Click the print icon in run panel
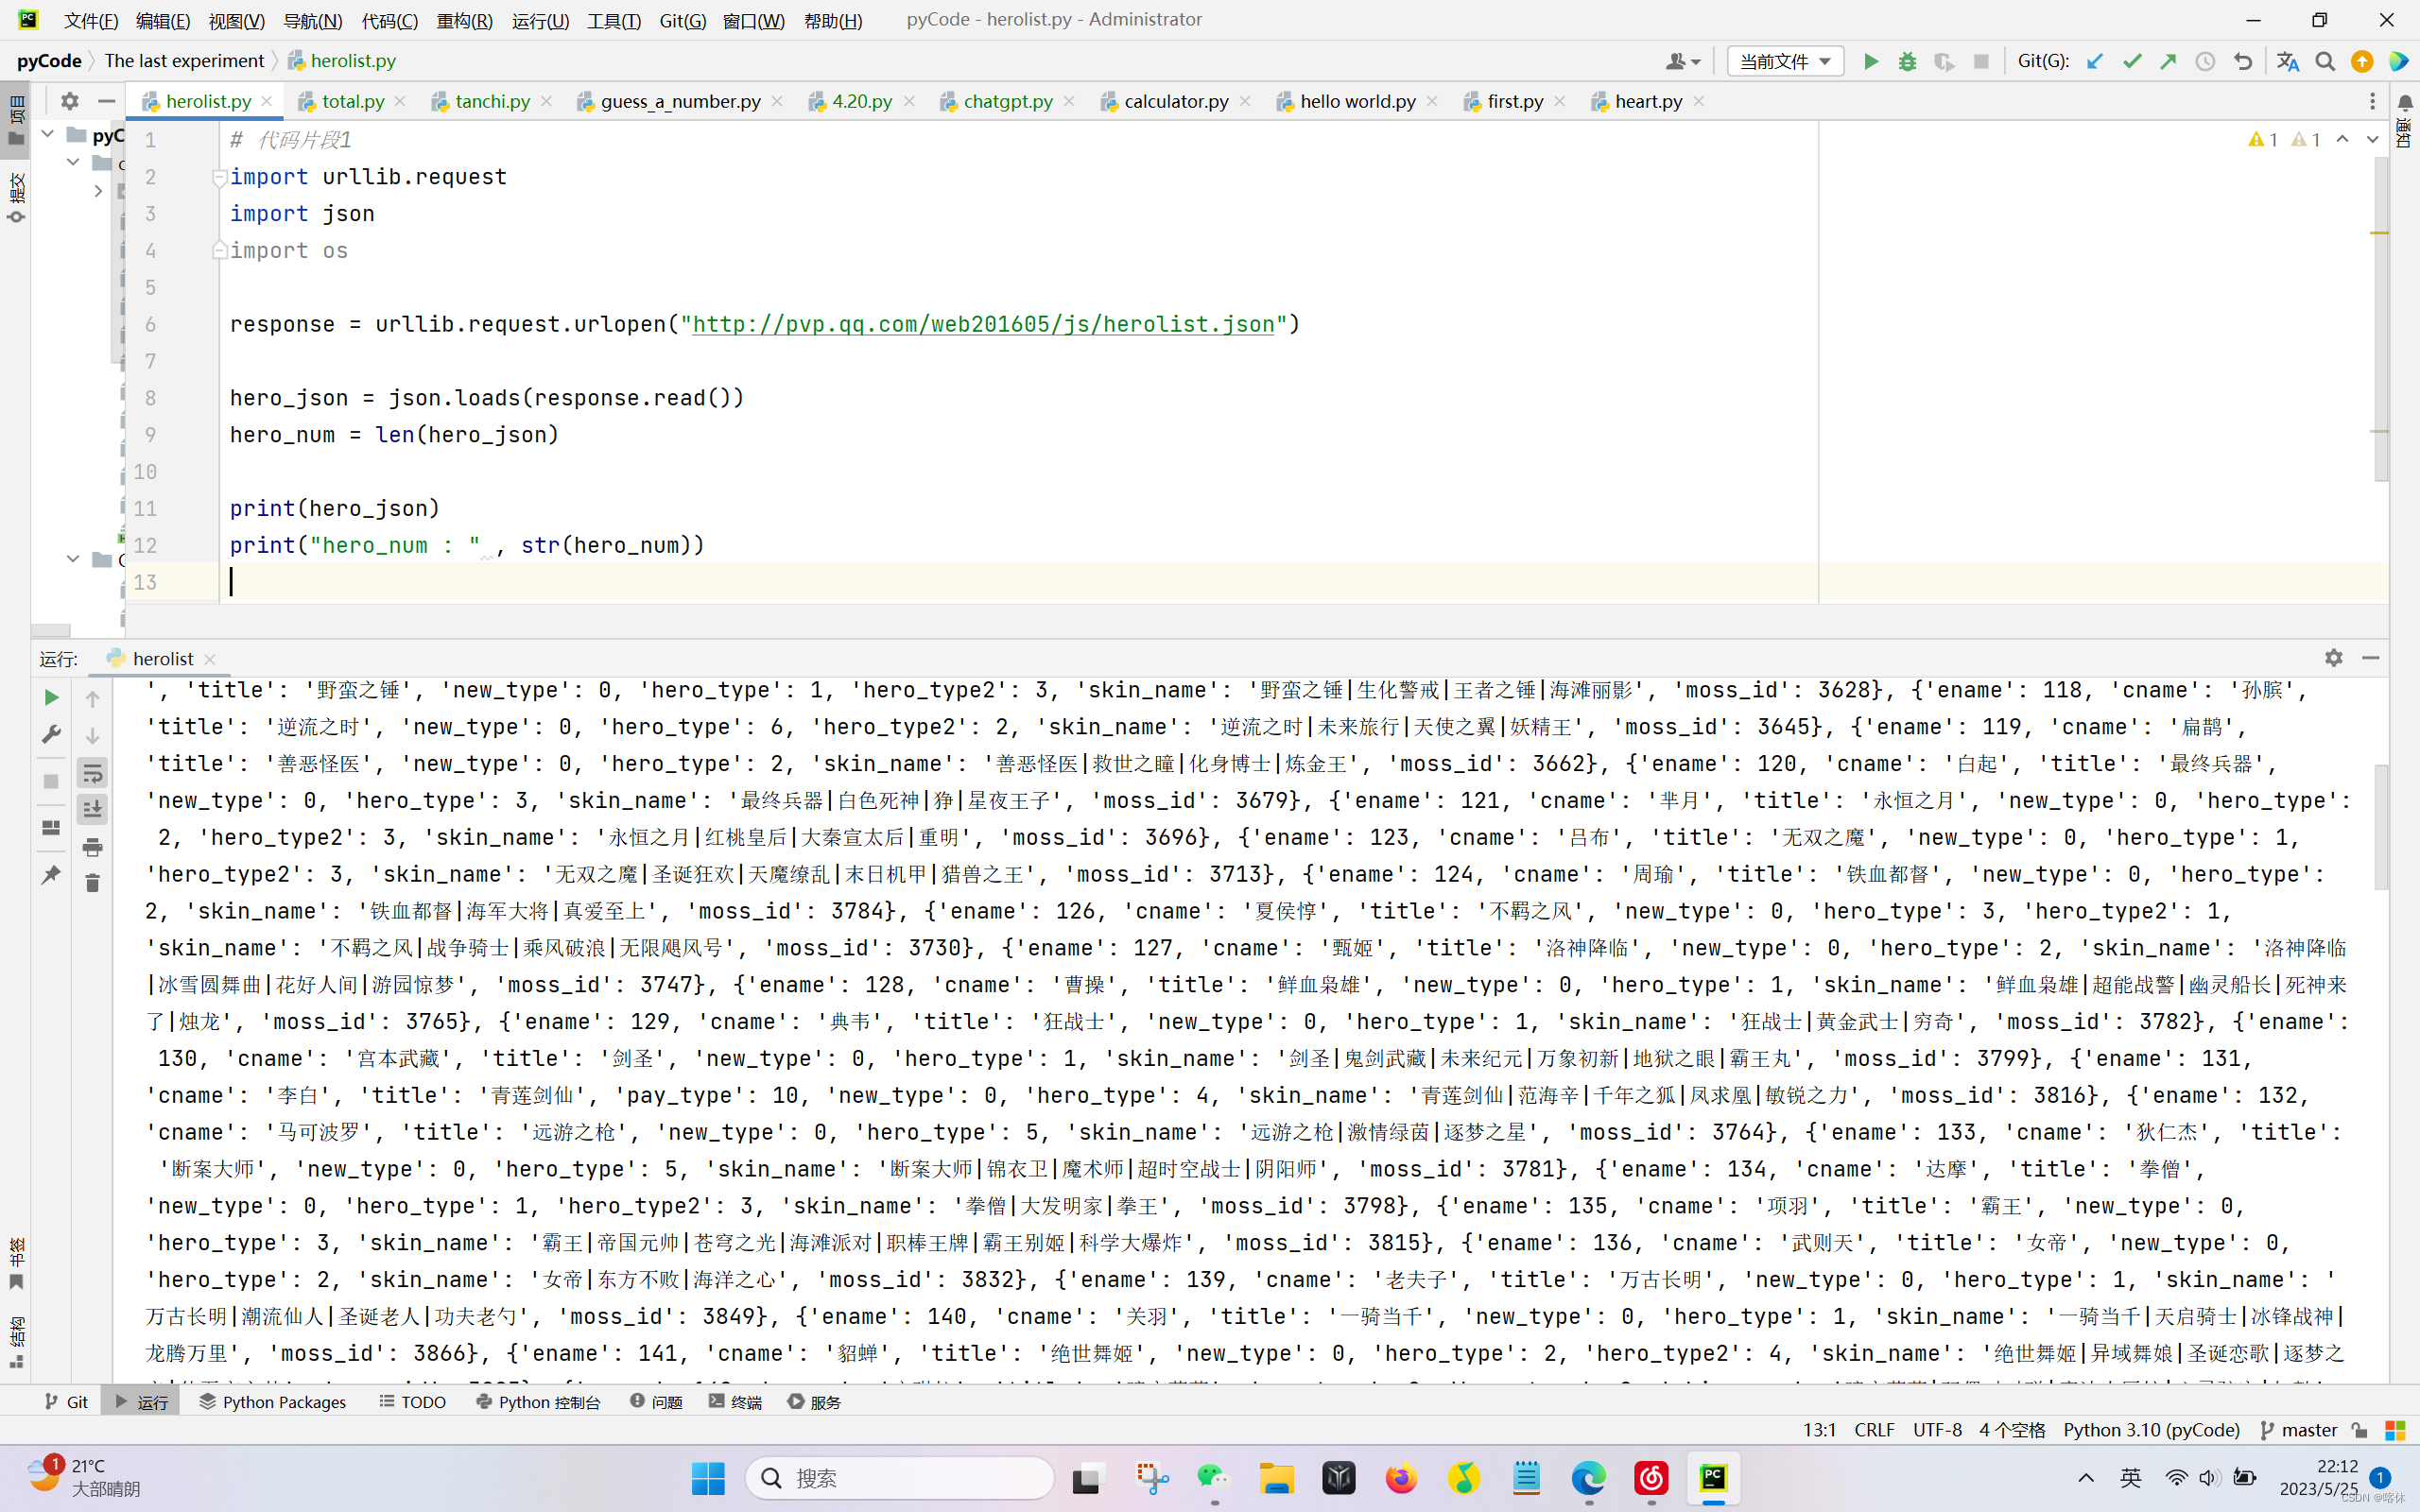2420x1512 pixels. 92,847
